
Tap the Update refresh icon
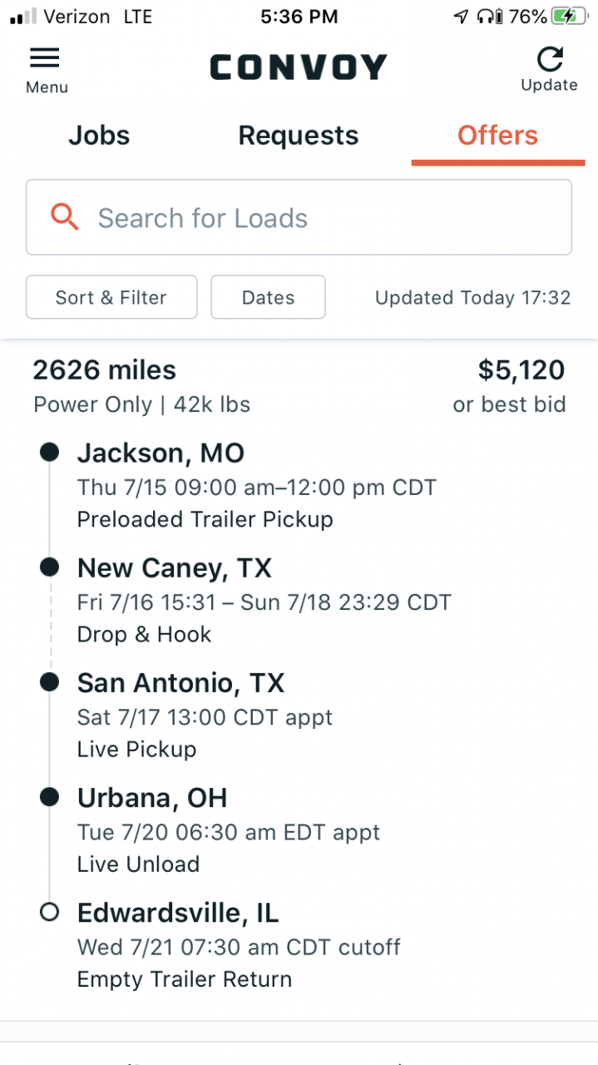pos(549,58)
